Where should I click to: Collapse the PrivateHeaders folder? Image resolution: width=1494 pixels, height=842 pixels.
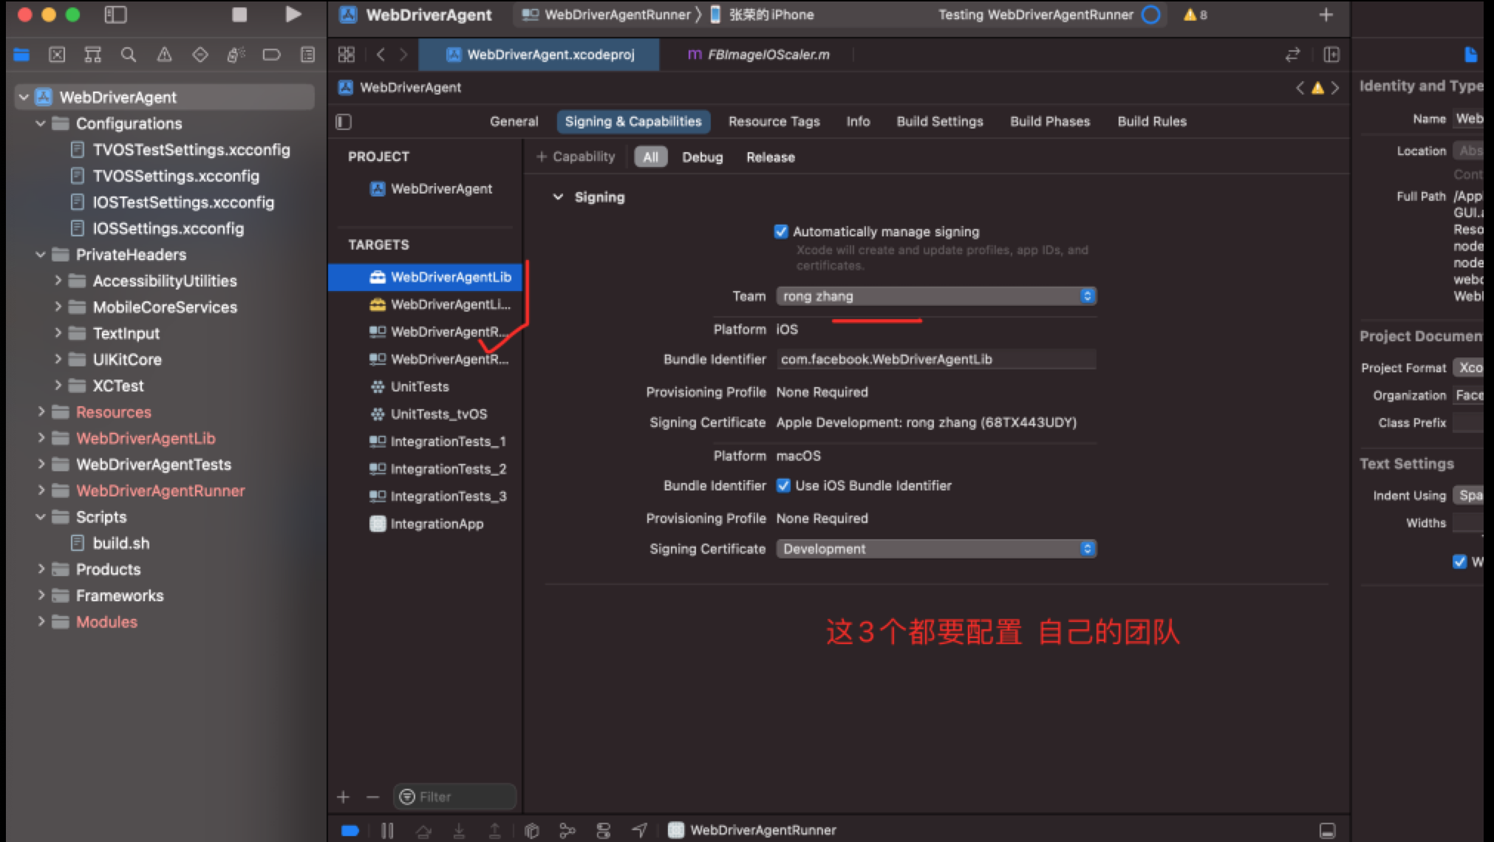point(41,255)
